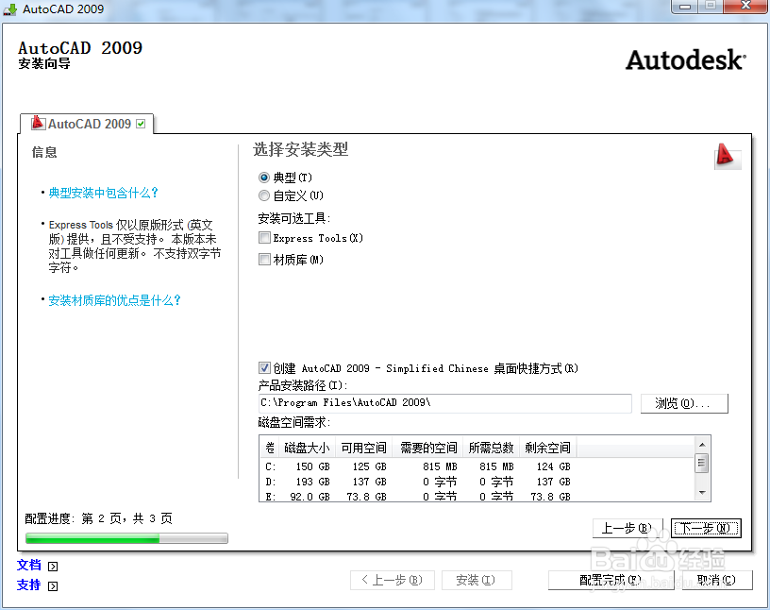Click the 815 MB required space cell
Screen dimensions: 770x610
440,466
